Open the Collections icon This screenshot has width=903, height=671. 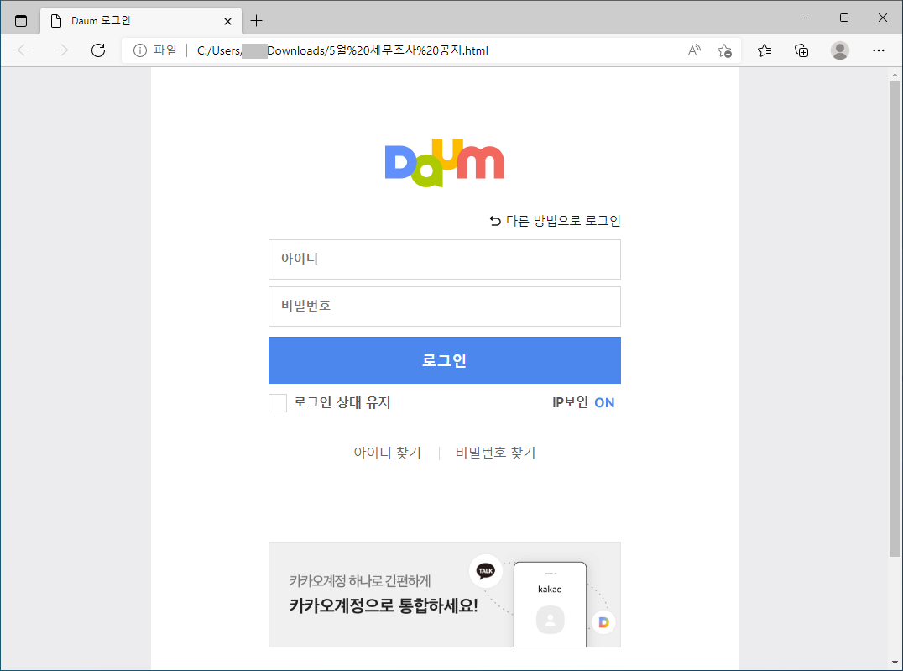coord(801,50)
